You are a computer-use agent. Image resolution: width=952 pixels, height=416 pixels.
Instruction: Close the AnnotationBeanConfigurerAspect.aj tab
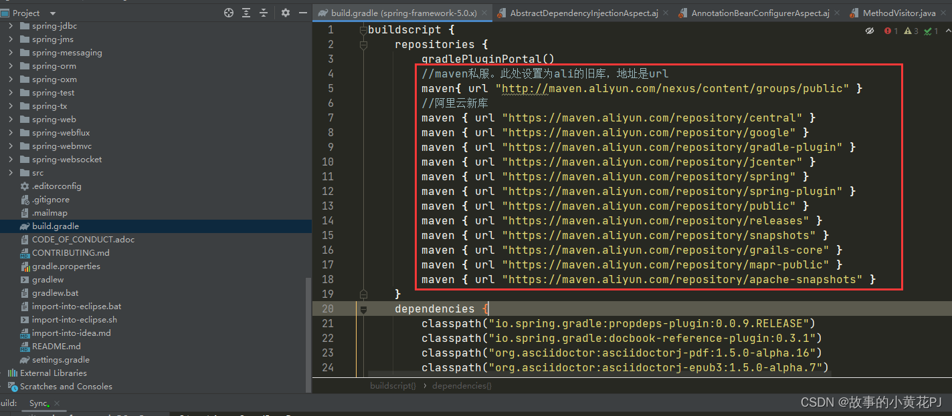point(838,13)
